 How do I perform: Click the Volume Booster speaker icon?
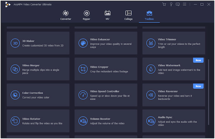click(x=83, y=121)
